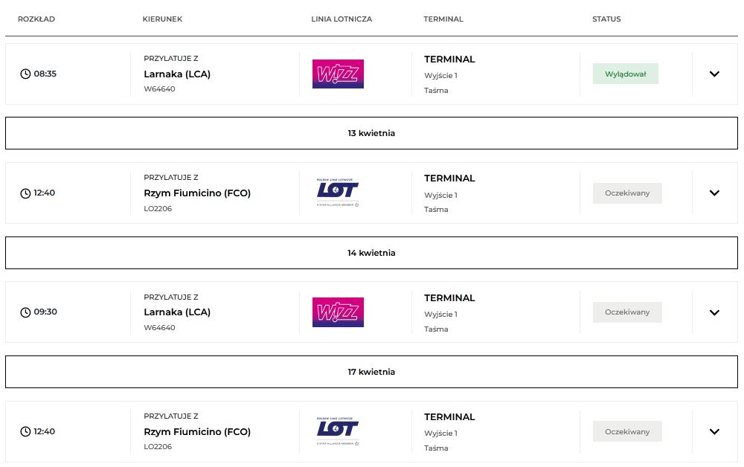Expand details of the 08:35 Larnaka flight

coord(714,74)
